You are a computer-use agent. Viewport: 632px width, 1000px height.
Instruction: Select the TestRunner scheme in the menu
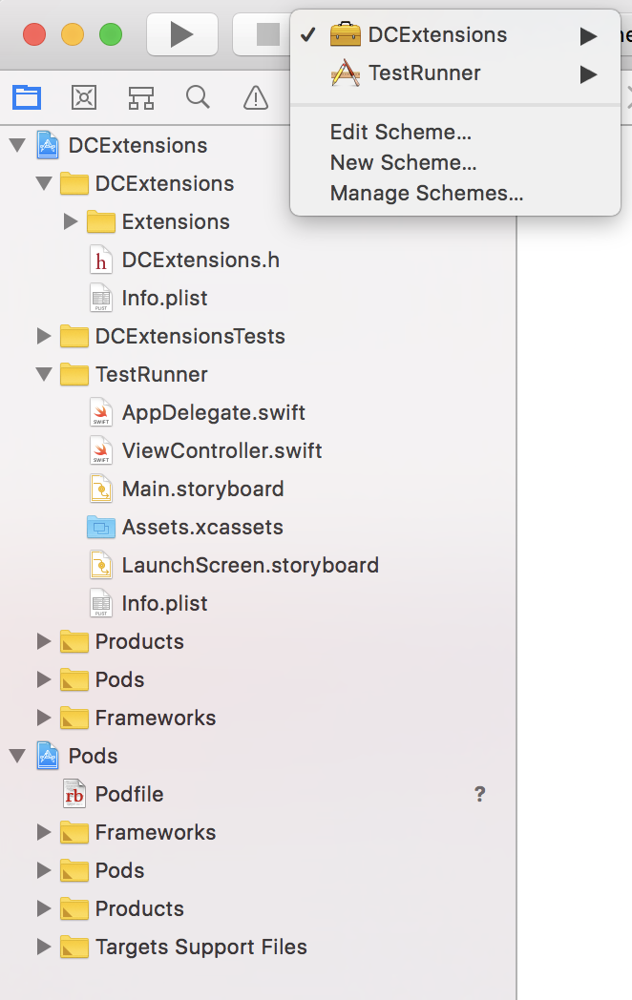point(455,73)
